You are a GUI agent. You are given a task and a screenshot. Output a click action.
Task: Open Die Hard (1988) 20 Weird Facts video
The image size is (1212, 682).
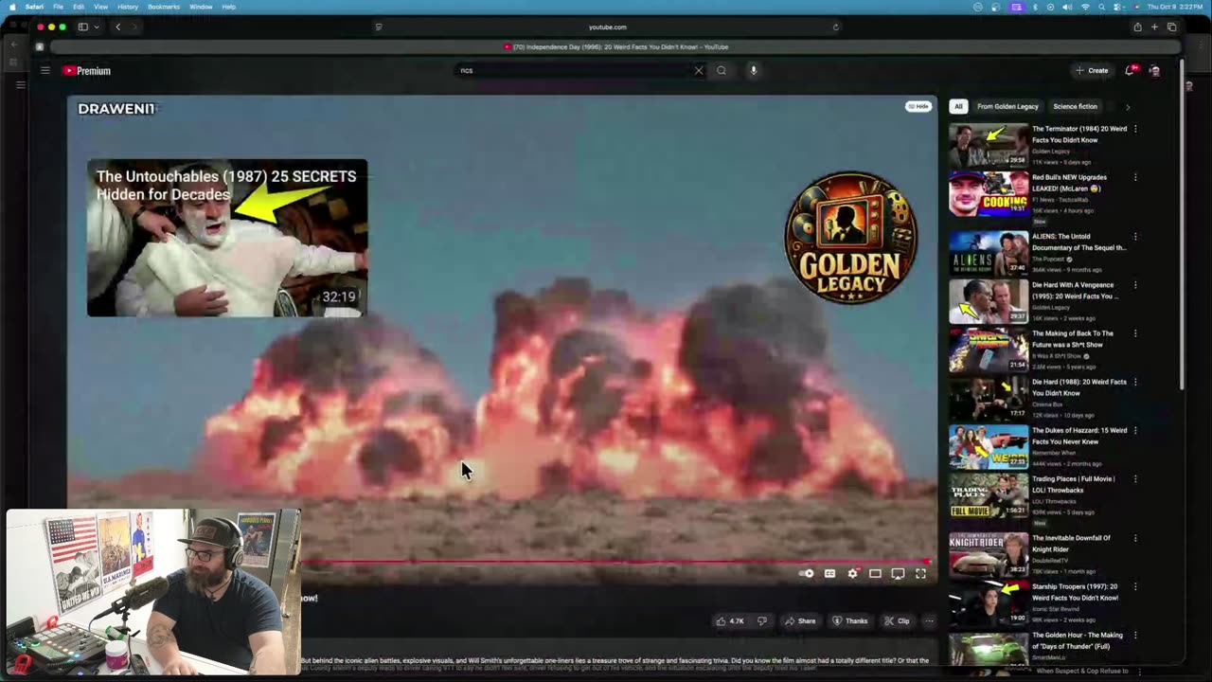click(1079, 387)
